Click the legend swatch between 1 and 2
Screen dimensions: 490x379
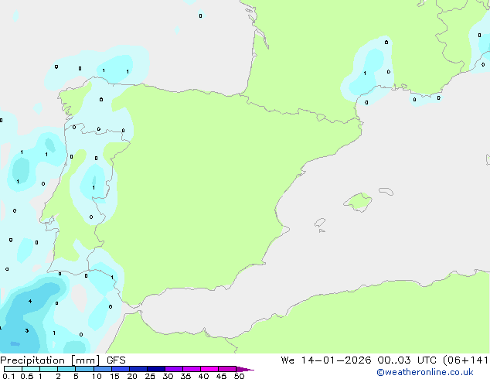(49, 369)
